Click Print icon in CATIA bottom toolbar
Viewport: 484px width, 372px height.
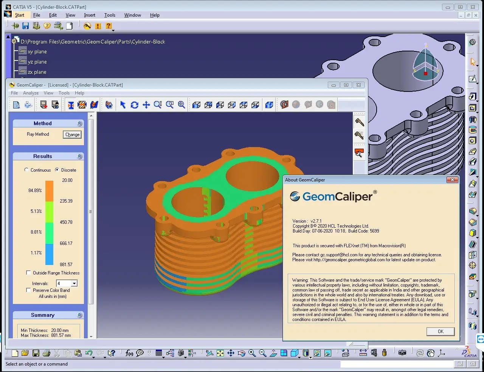click(47, 353)
